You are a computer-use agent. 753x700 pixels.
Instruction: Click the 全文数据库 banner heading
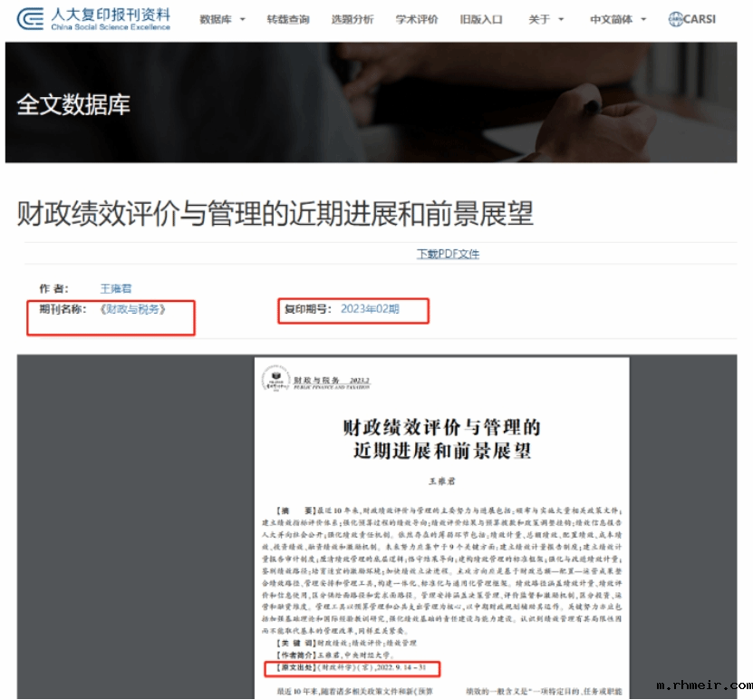tap(73, 104)
